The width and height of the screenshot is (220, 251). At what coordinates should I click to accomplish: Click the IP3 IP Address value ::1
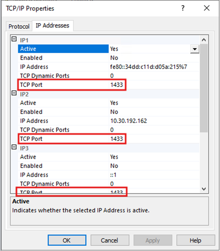pyautogui.click(x=113, y=175)
